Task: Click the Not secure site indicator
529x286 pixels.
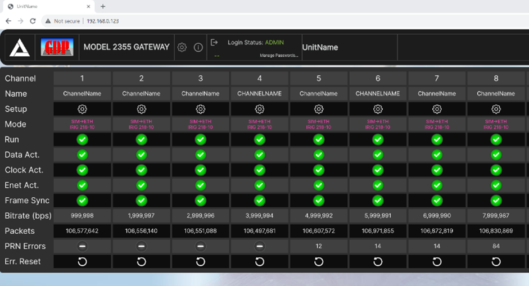Action: 63,21
